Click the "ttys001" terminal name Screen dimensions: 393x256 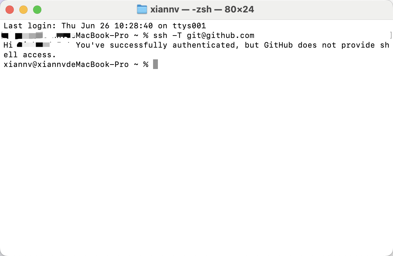[x=189, y=26]
